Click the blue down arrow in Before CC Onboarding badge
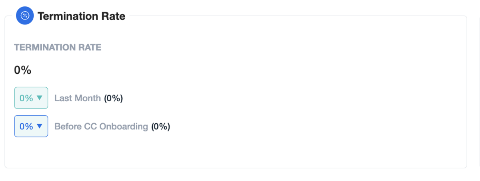 (39, 126)
